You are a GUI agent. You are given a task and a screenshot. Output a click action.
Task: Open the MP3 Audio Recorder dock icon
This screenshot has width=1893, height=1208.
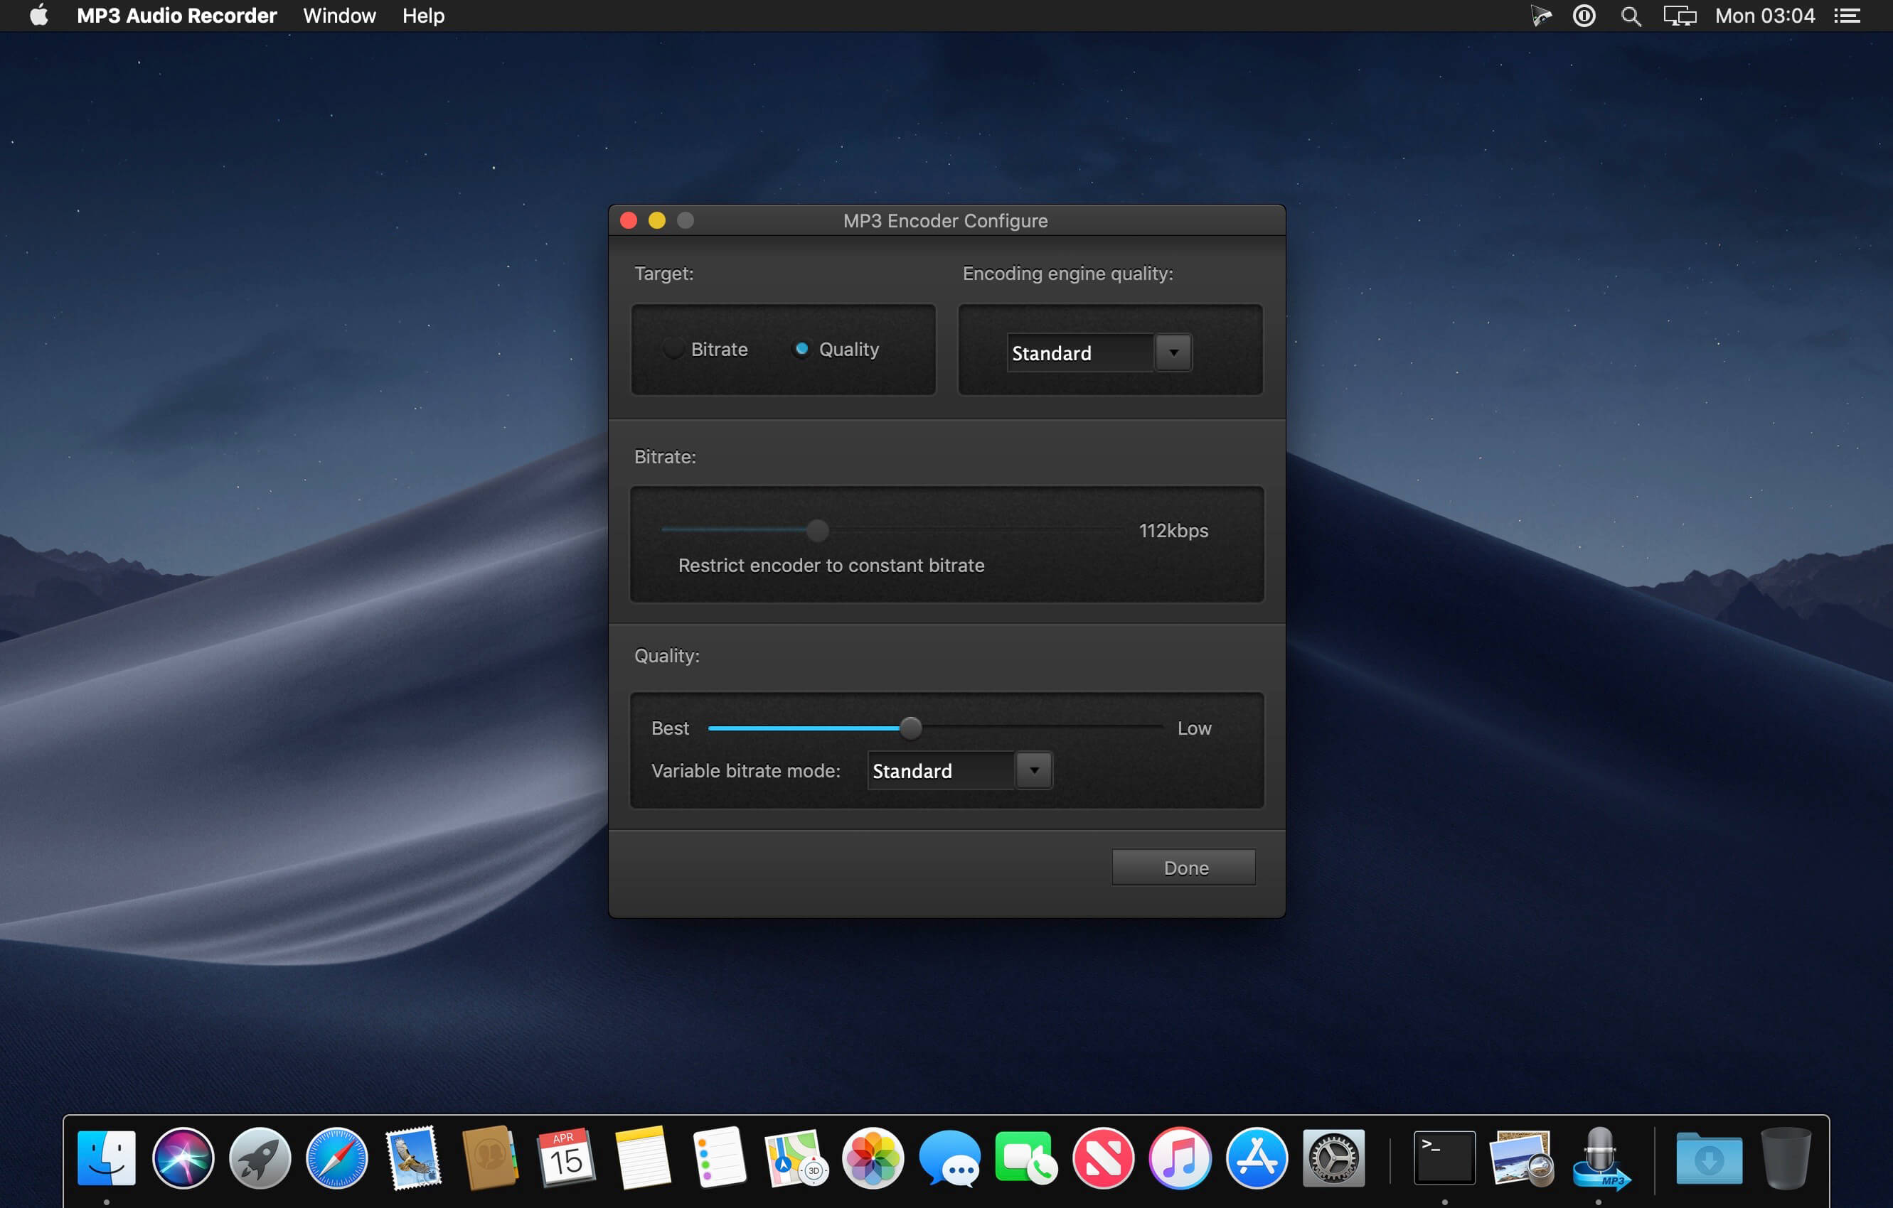pyautogui.click(x=1599, y=1158)
